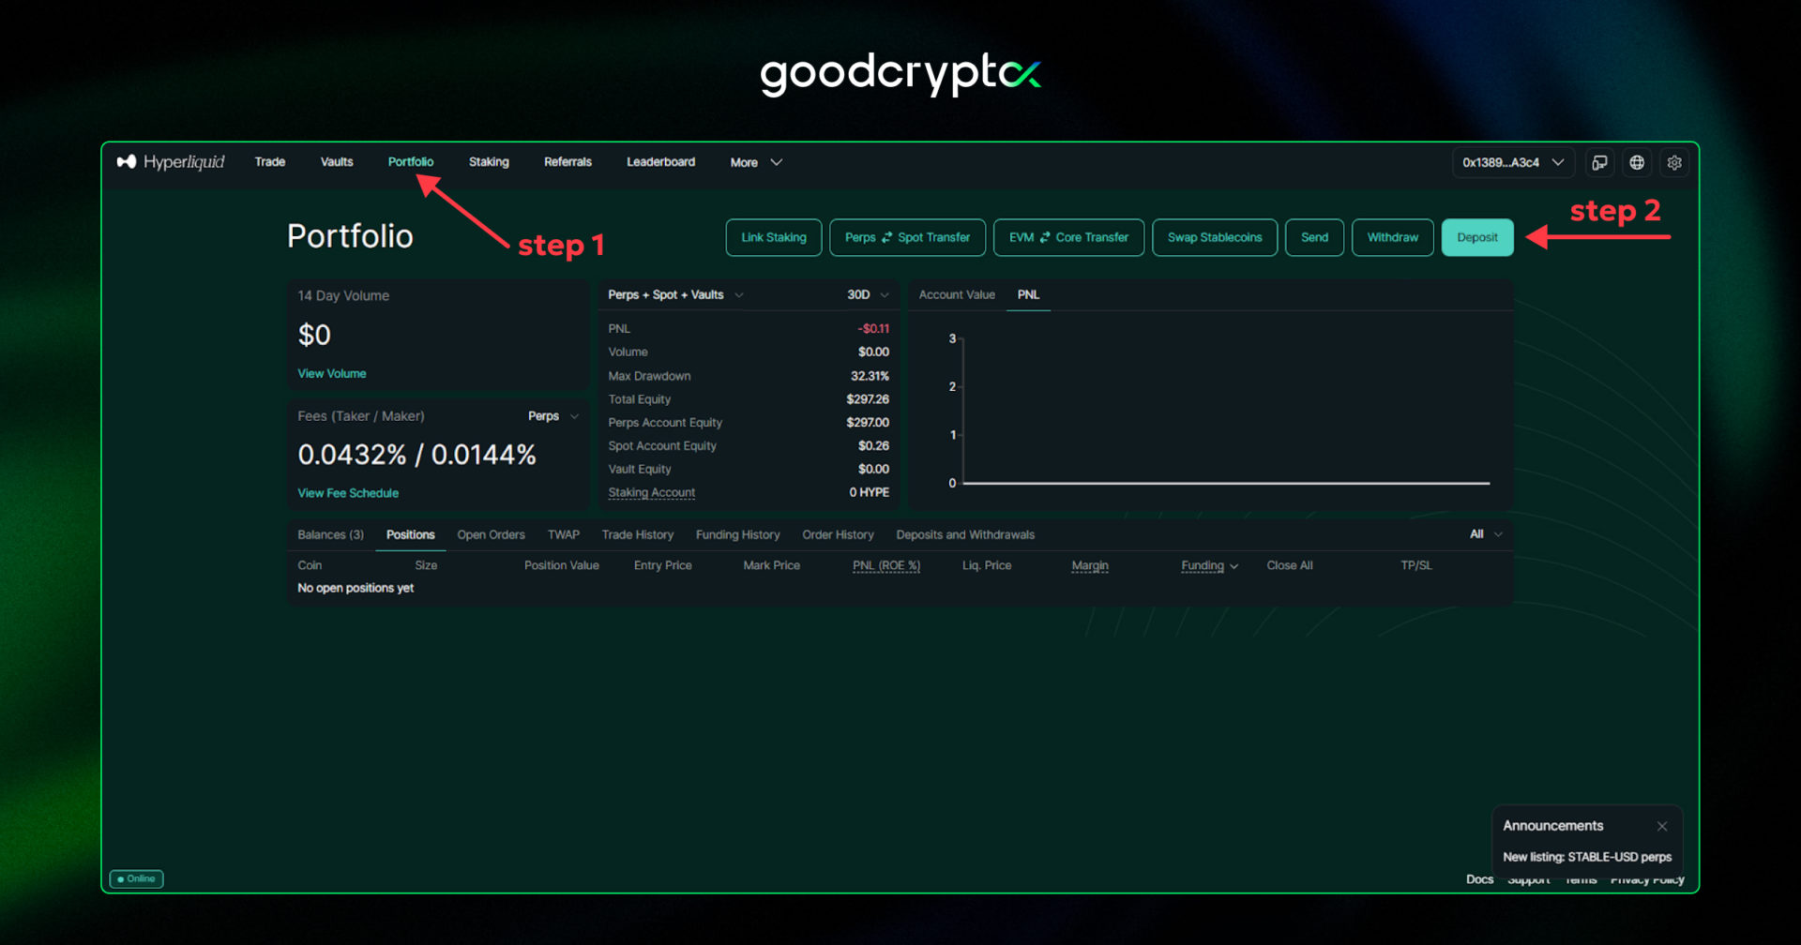Image resolution: width=1801 pixels, height=945 pixels.
Task: Go to the Leaderboard page
Action: [x=660, y=161]
